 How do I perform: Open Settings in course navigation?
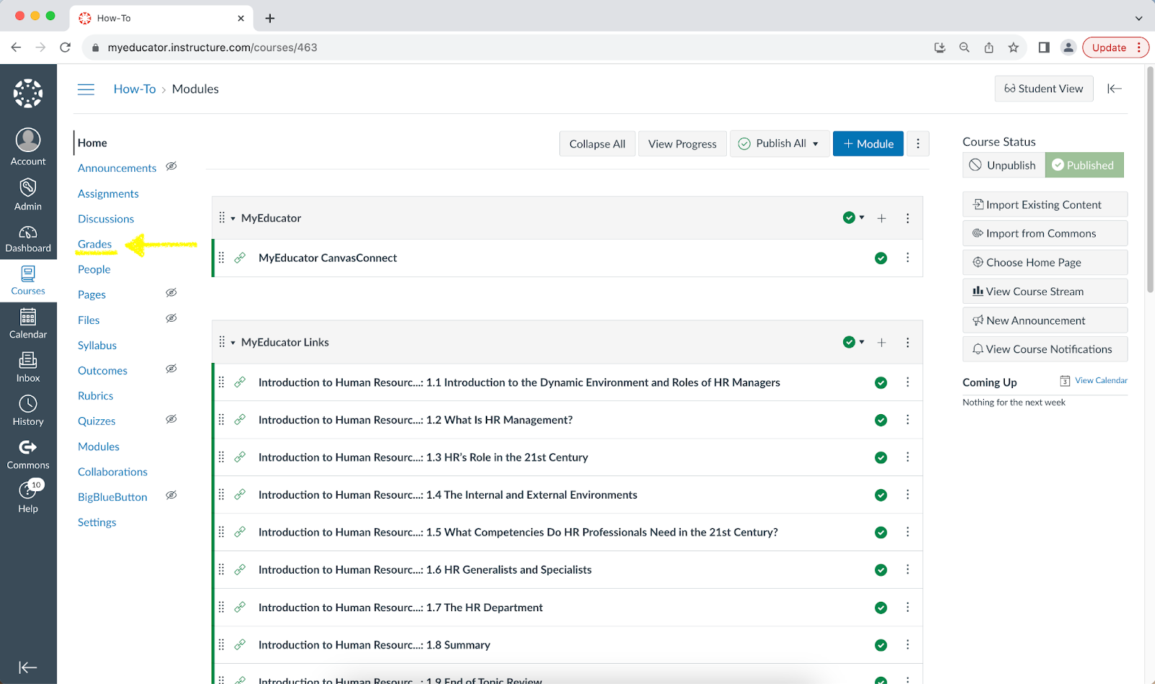pos(97,522)
